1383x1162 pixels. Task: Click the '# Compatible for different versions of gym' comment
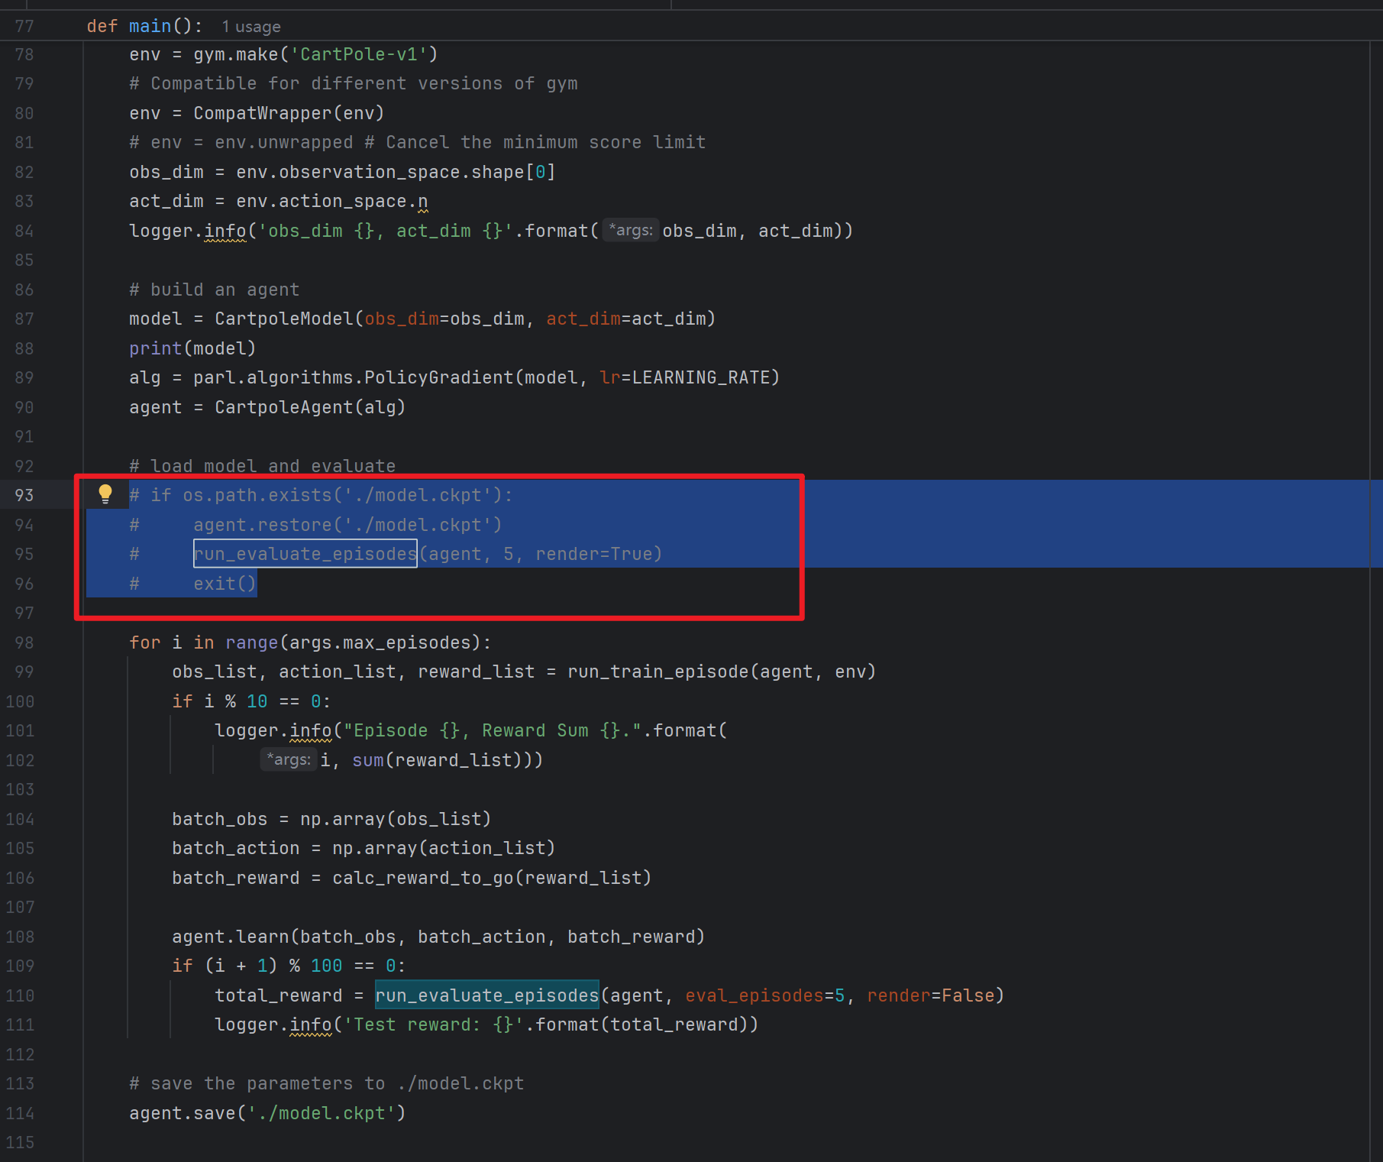click(x=354, y=83)
